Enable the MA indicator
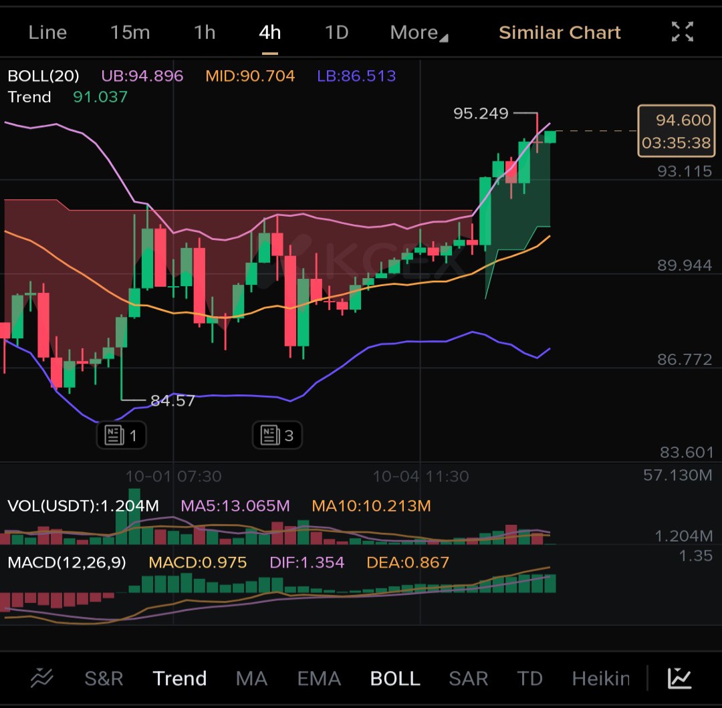The image size is (722, 708). click(x=251, y=679)
